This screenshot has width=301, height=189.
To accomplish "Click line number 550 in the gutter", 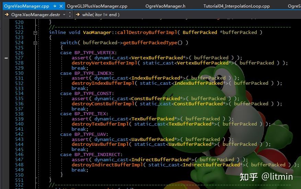I will coord(19,175).
